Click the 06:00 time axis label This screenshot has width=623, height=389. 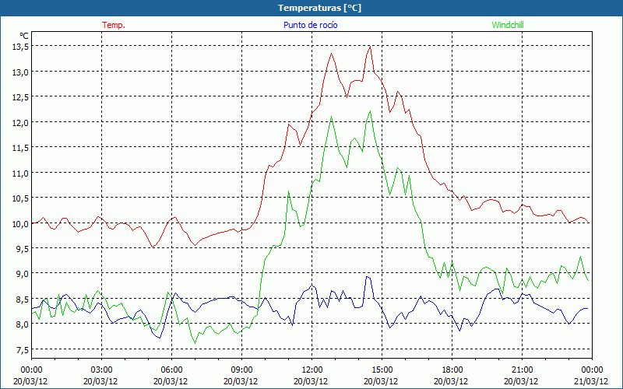pyautogui.click(x=171, y=370)
